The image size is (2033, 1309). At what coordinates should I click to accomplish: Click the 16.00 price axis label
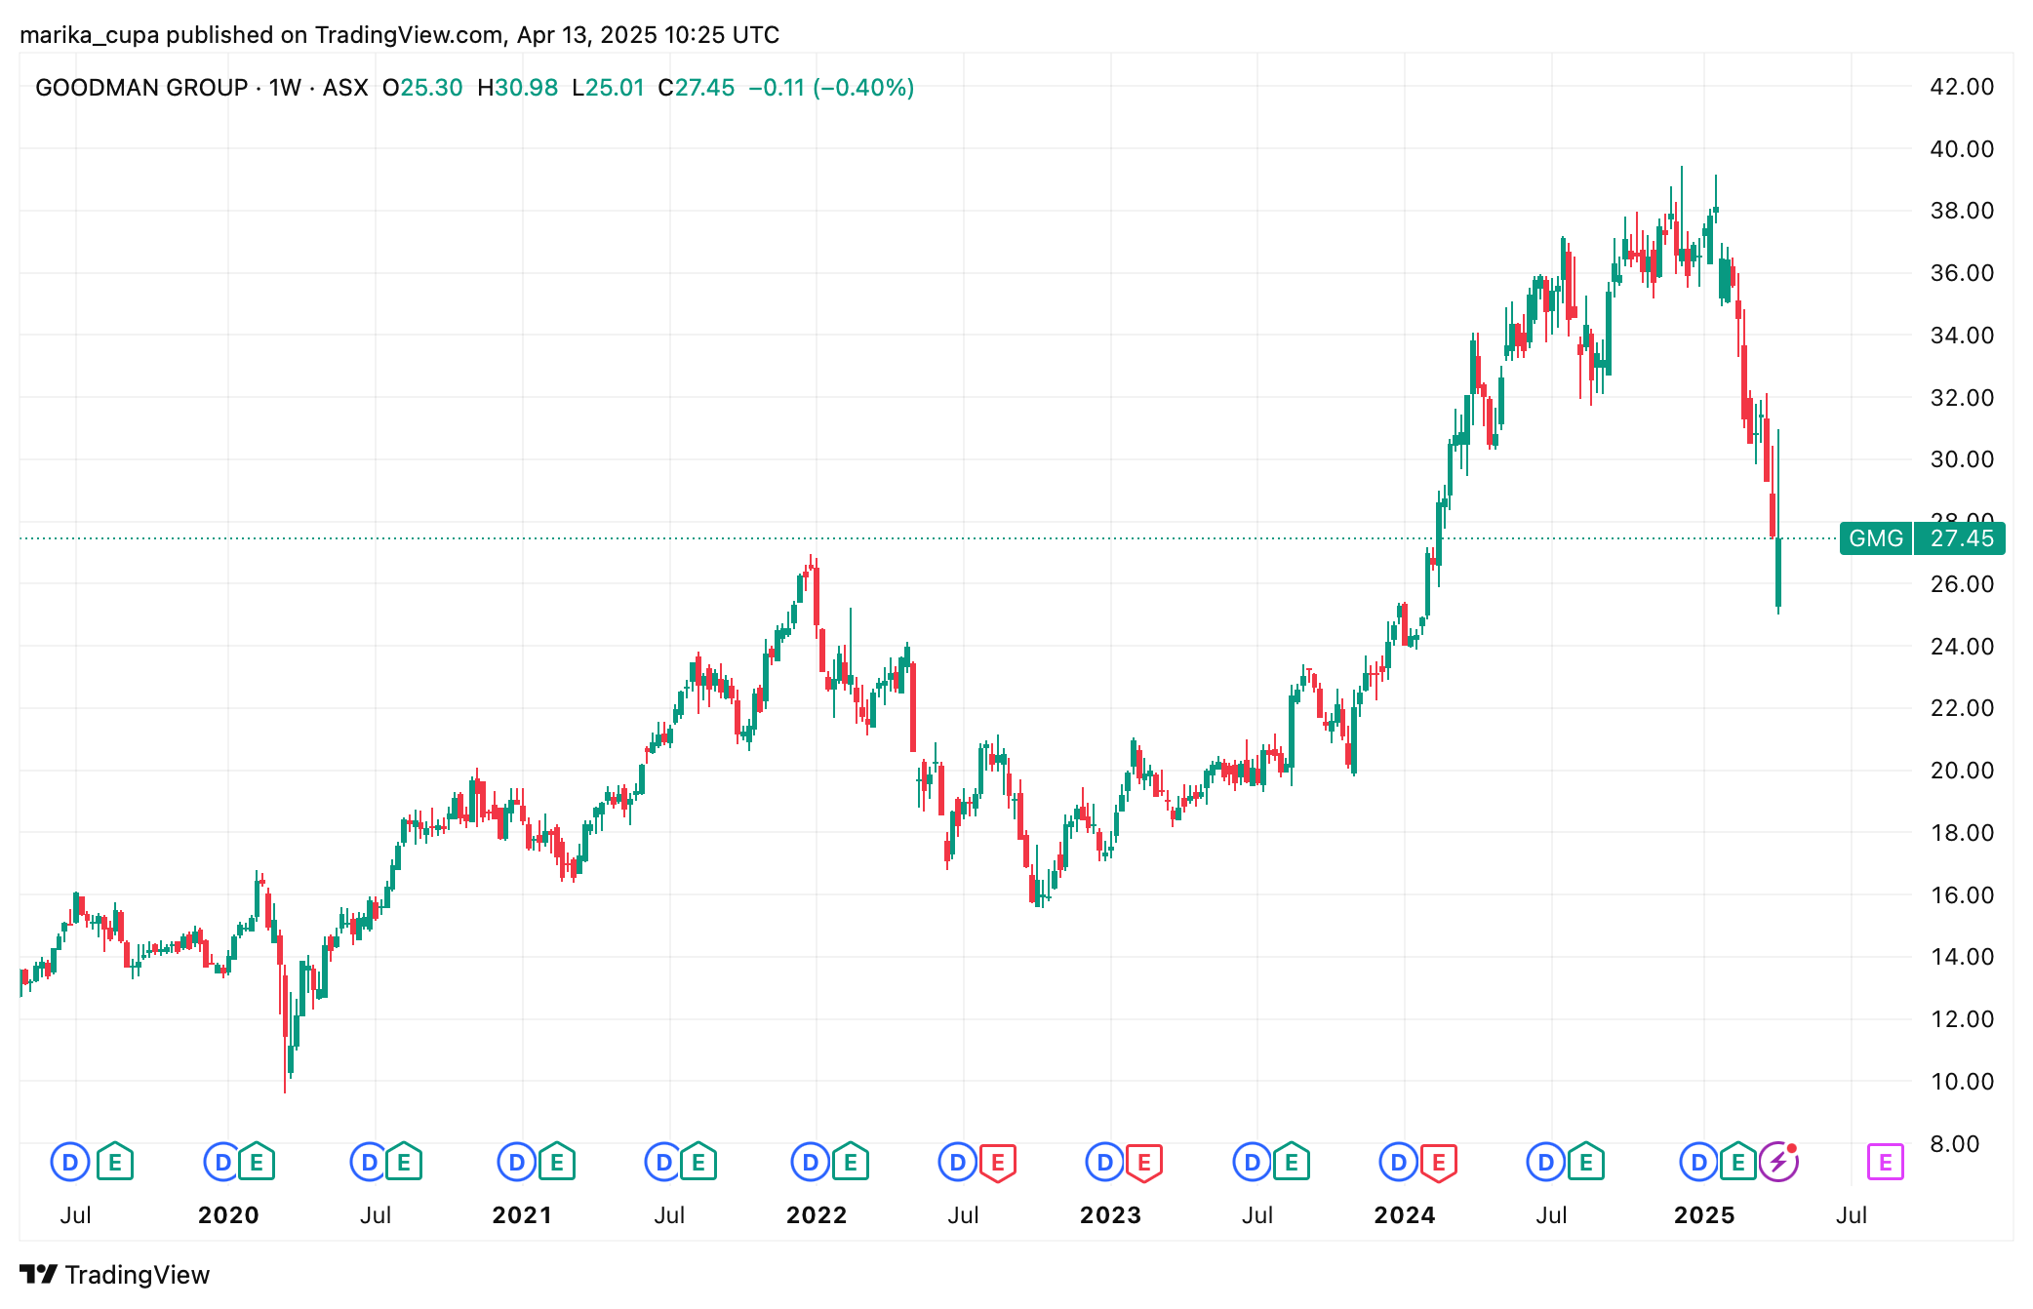[x=1962, y=895]
